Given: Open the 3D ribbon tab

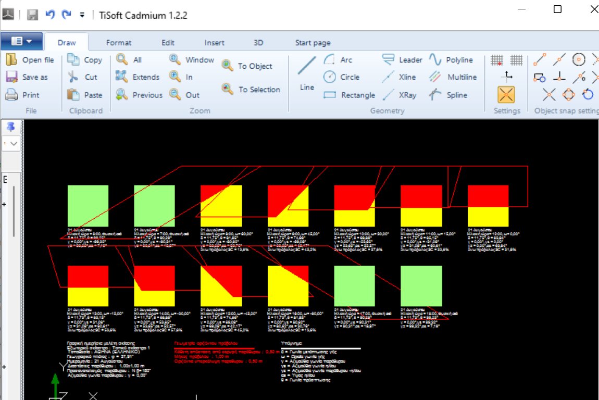Looking at the screenshot, I should 258,42.
